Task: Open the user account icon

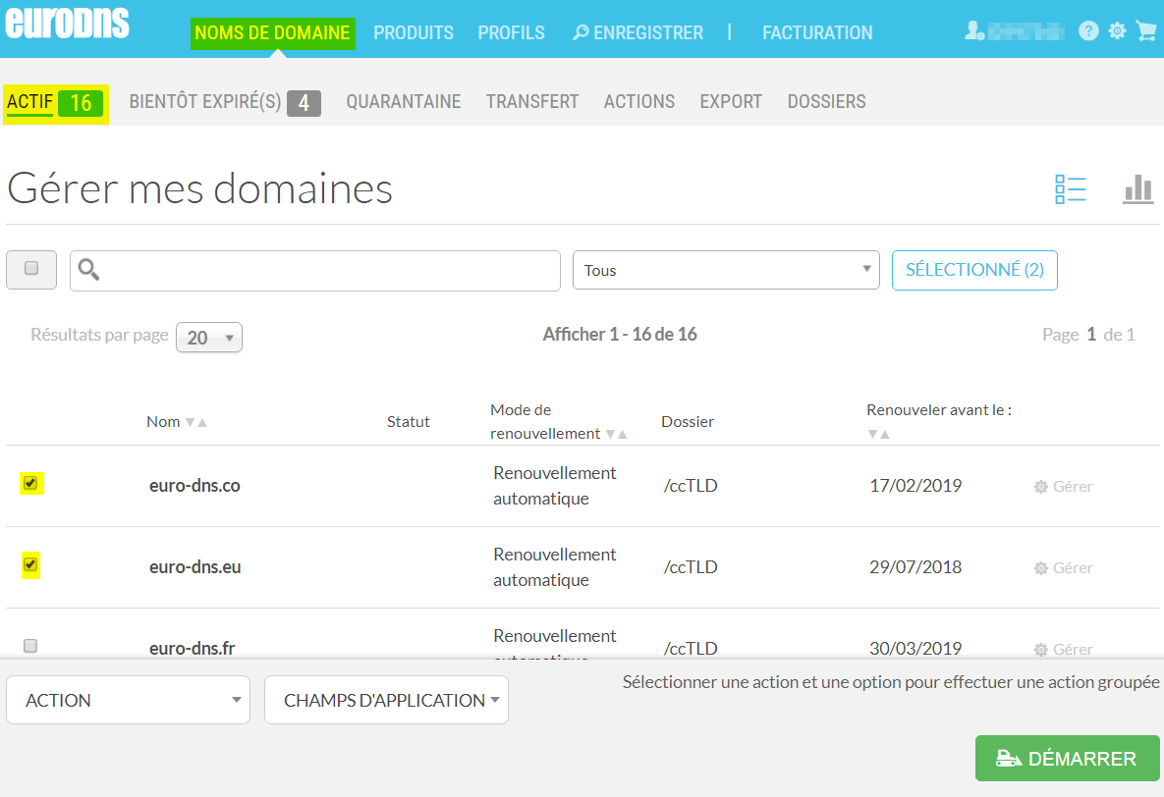Action: click(x=974, y=31)
